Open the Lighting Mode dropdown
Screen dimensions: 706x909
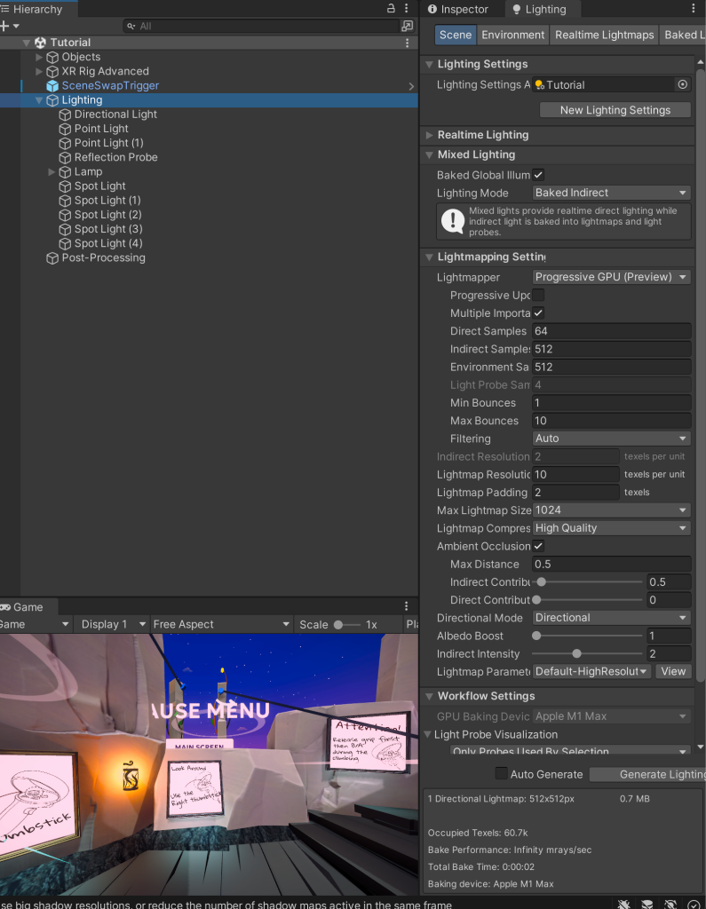tap(611, 193)
